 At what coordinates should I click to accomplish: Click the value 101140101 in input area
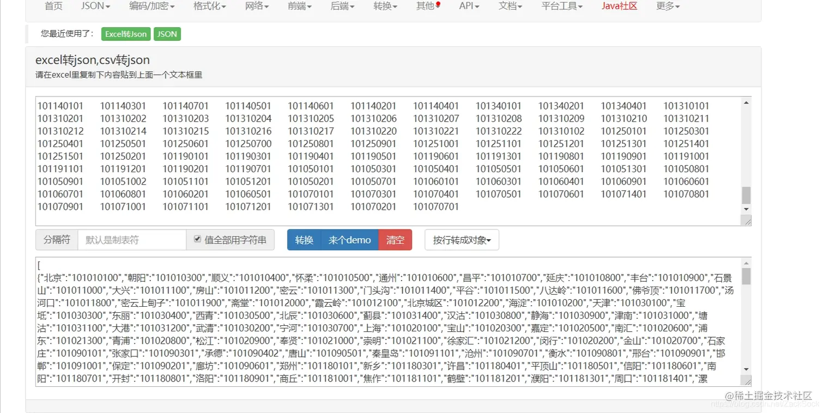[x=60, y=106]
